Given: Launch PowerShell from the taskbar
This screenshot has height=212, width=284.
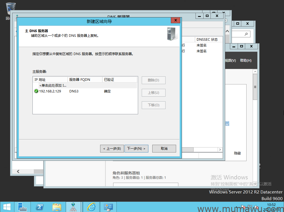Looking at the screenshot, I should tap(40, 207).
